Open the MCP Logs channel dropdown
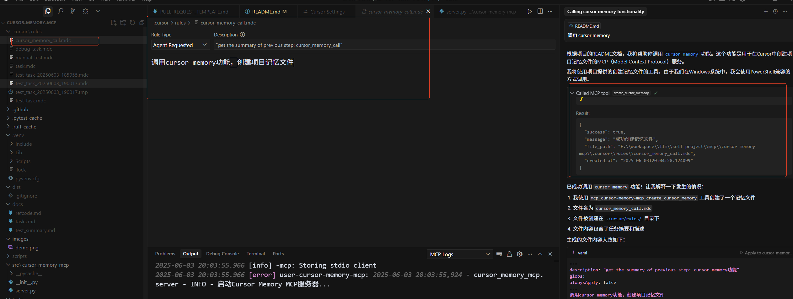The height and width of the screenshot is (299, 793). 460,254
